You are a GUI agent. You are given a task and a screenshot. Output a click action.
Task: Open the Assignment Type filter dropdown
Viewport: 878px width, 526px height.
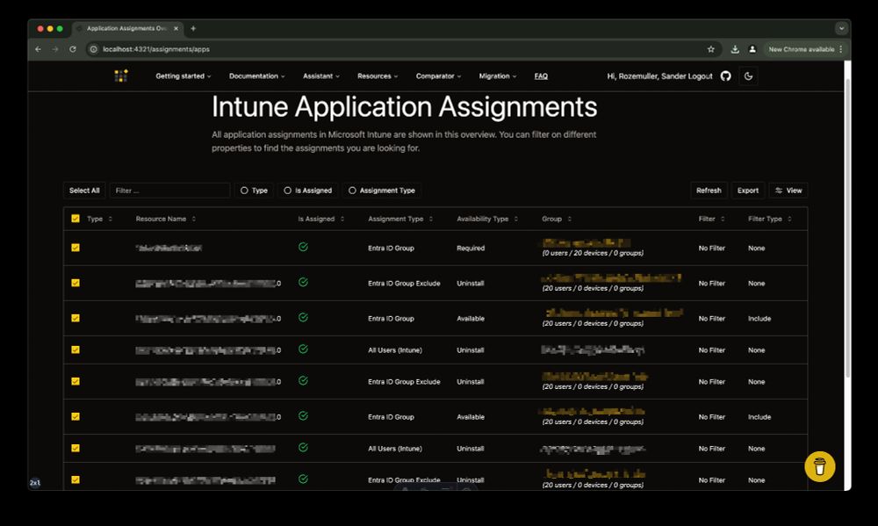tap(381, 191)
